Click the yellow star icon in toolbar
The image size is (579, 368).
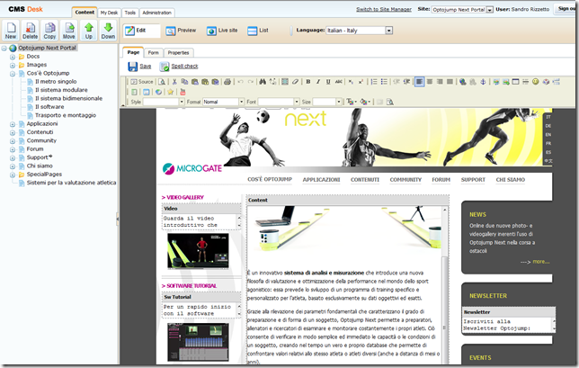tap(170, 92)
